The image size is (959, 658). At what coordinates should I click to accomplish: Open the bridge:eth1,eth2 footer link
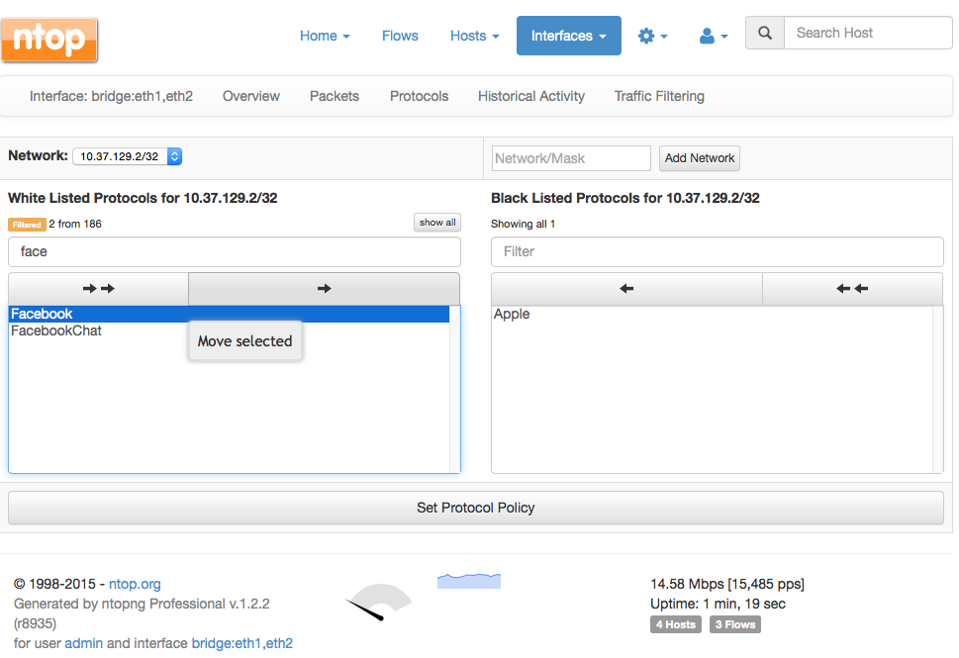pos(242,643)
